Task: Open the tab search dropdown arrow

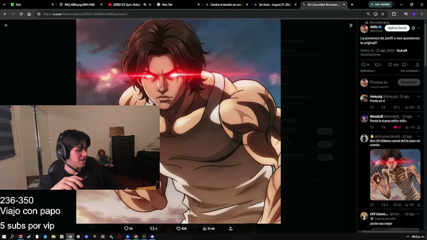Action: (4, 5)
